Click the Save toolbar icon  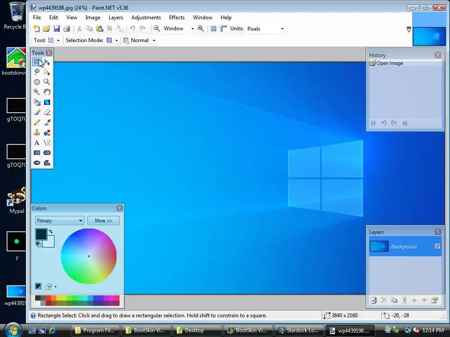click(x=57, y=29)
